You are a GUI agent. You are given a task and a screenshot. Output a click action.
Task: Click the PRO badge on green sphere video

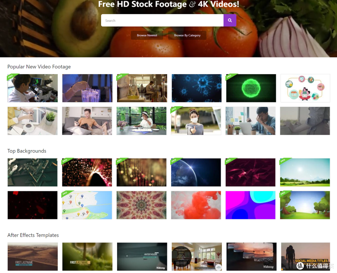coord(229,76)
